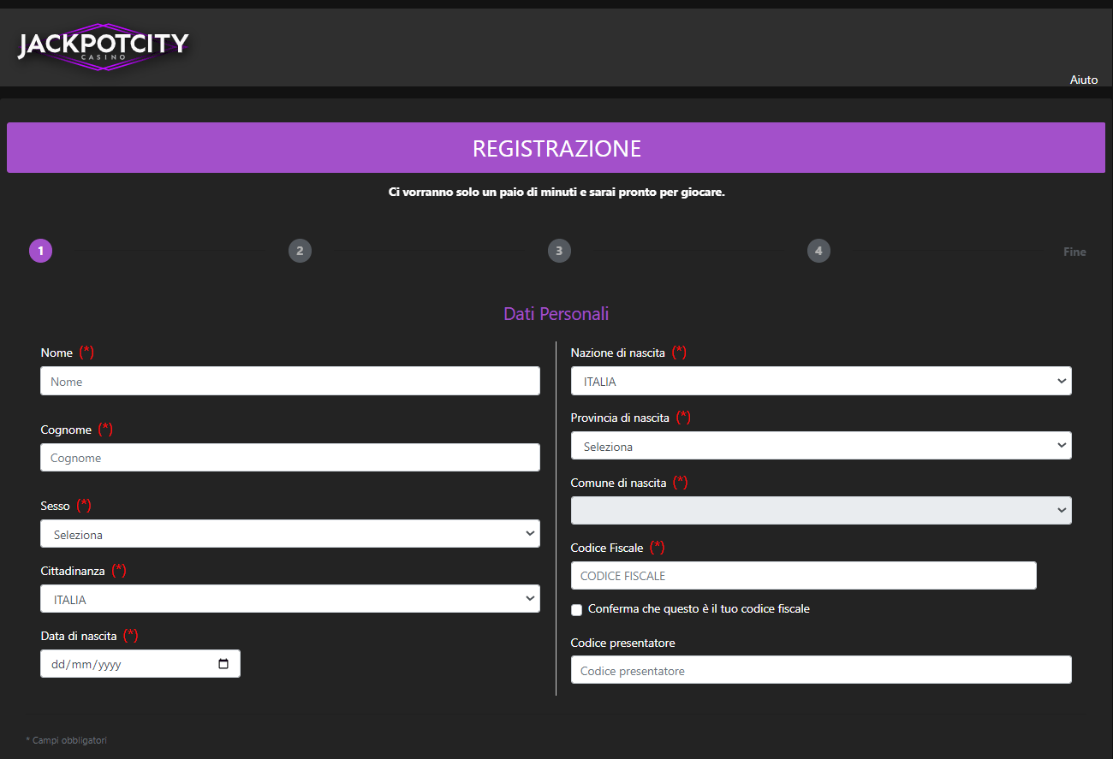Image resolution: width=1113 pixels, height=759 pixels.
Task: Click step 3 progress indicator
Action: click(559, 251)
